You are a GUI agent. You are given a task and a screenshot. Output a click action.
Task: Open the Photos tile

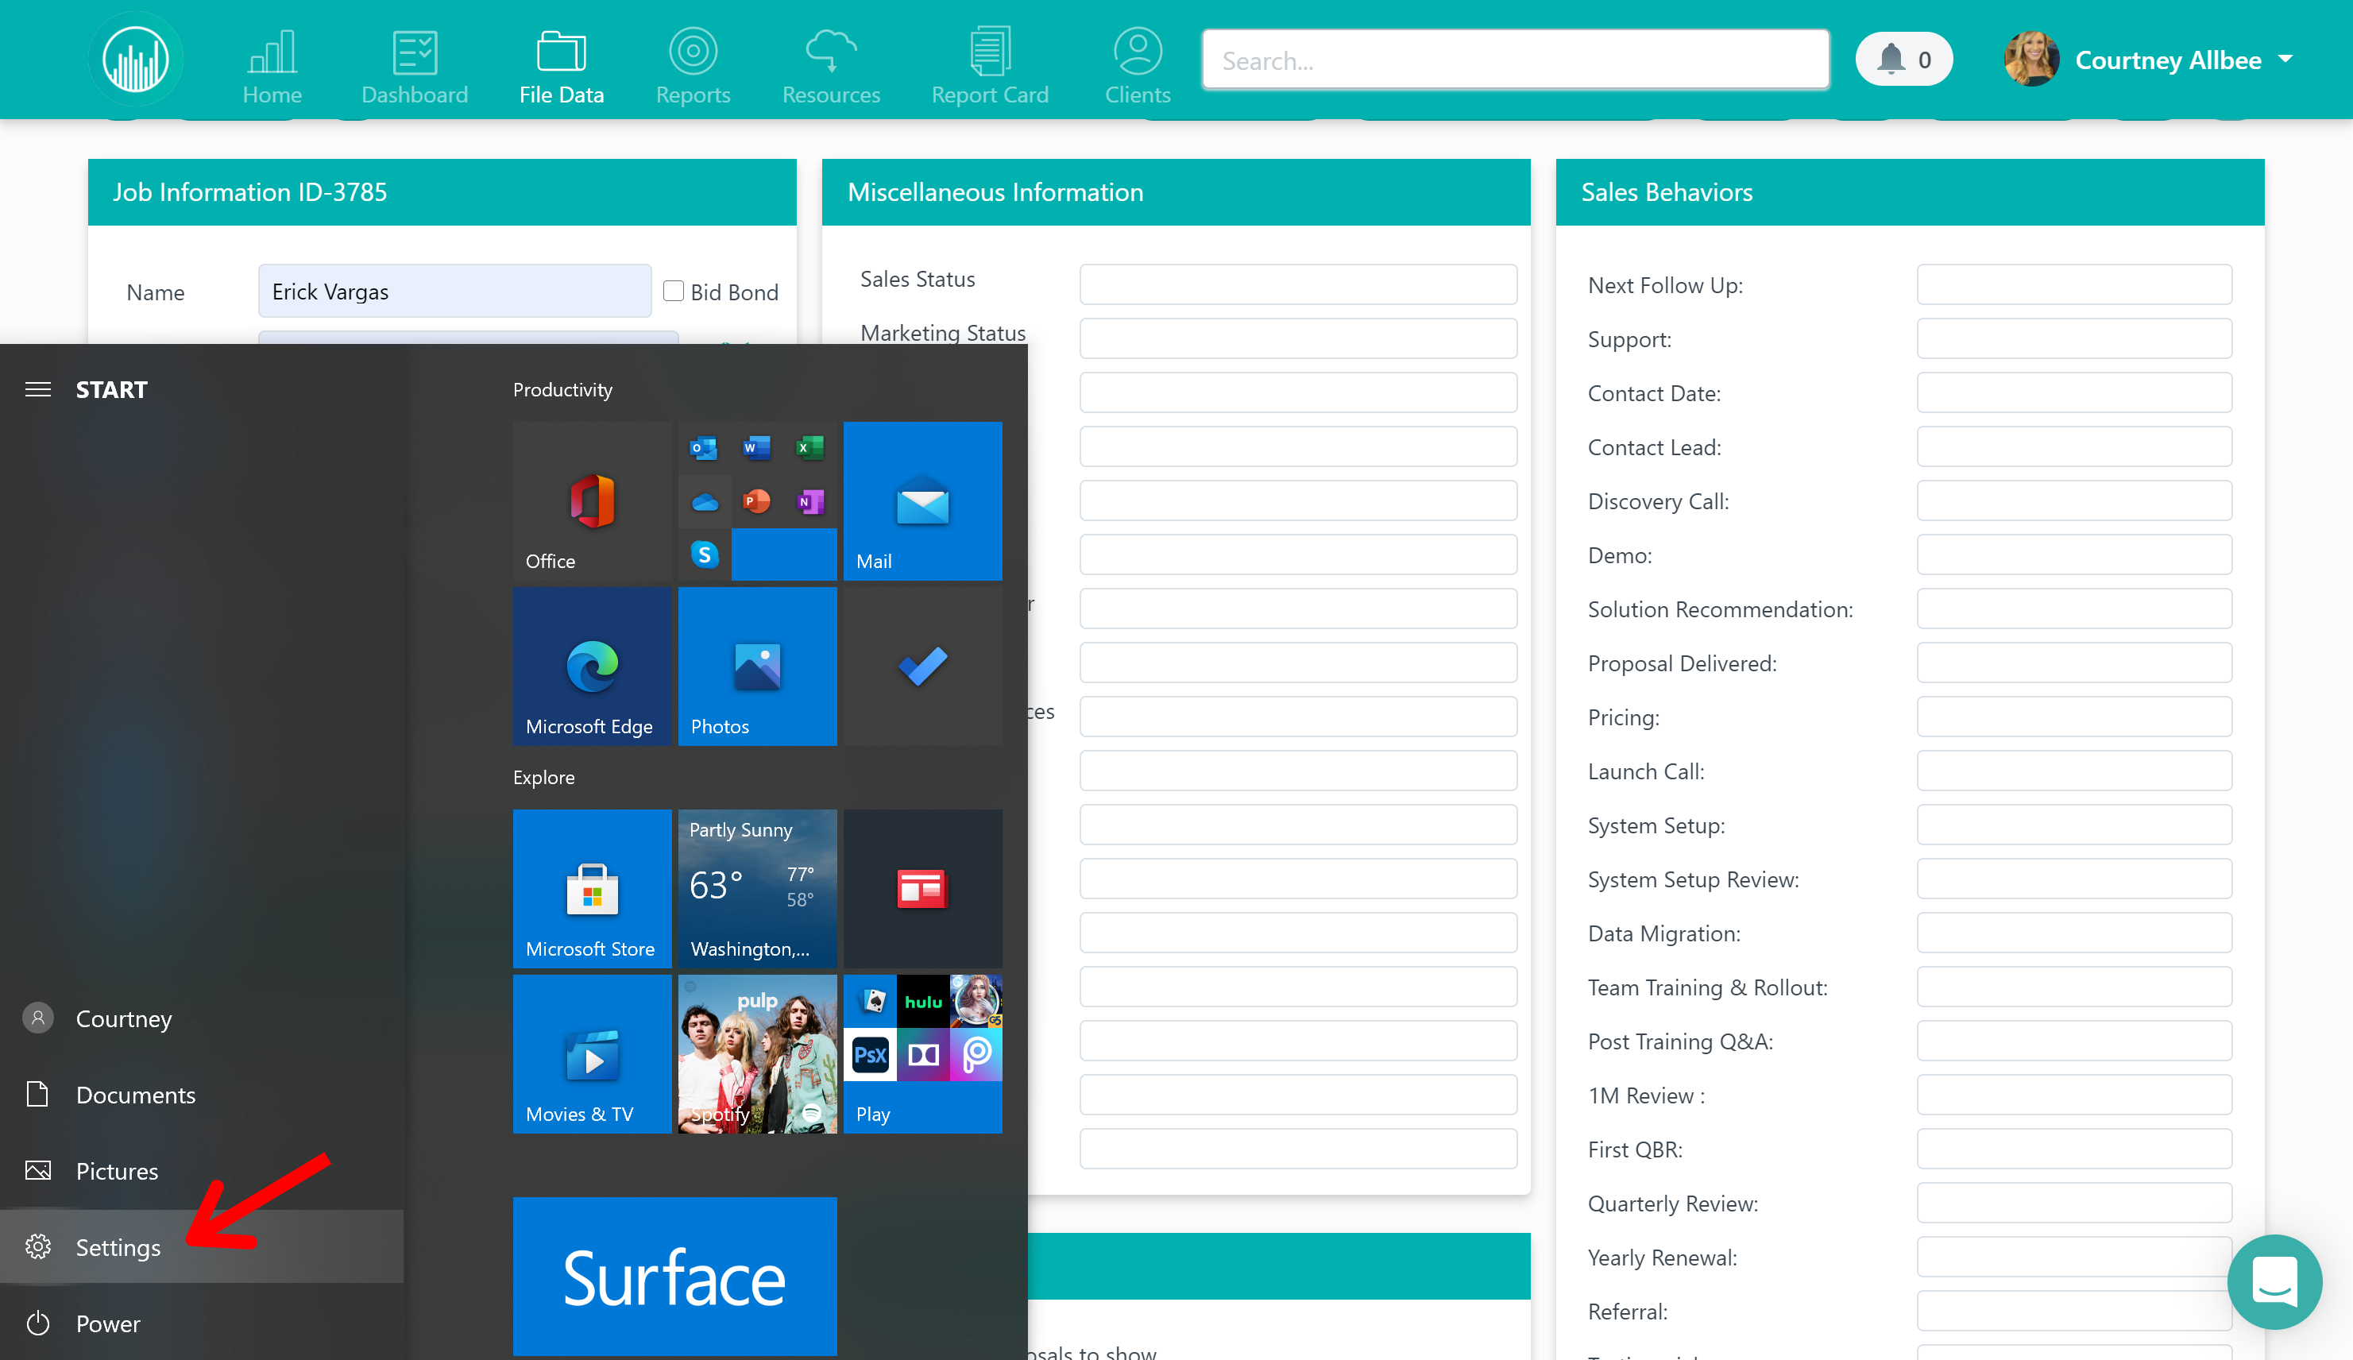click(757, 666)
